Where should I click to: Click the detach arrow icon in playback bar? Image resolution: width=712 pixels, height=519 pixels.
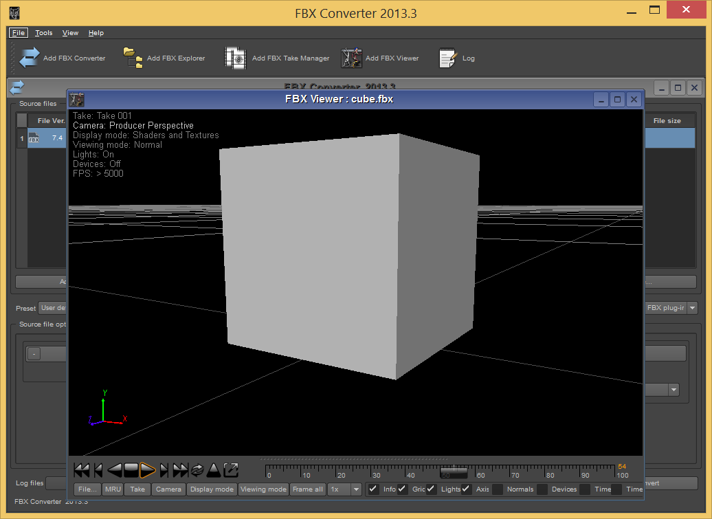pyautogui.click(x=231, y=470)
